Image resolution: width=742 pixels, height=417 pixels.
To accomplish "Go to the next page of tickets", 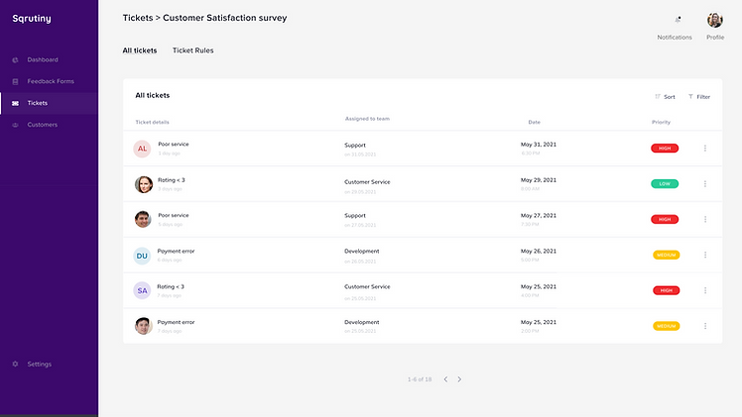I will [459, 379].
